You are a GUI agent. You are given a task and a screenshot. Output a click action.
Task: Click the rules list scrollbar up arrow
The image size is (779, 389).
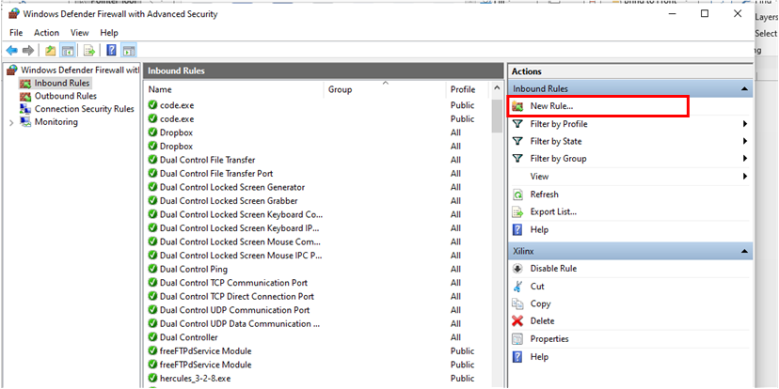coord(497,89)
